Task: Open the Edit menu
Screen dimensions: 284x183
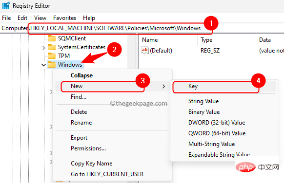Action: pyautogui.click(x=22, y=18)
